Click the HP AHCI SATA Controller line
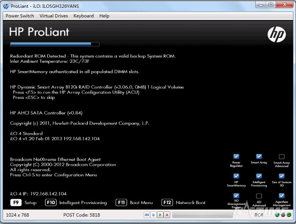This screenshot has height=224, width=296. click(x=46, y=113)
